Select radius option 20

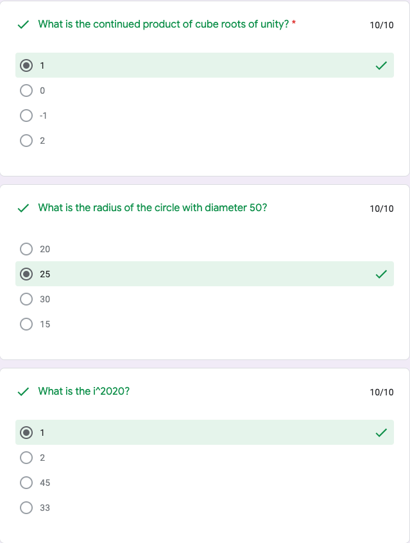26,249
